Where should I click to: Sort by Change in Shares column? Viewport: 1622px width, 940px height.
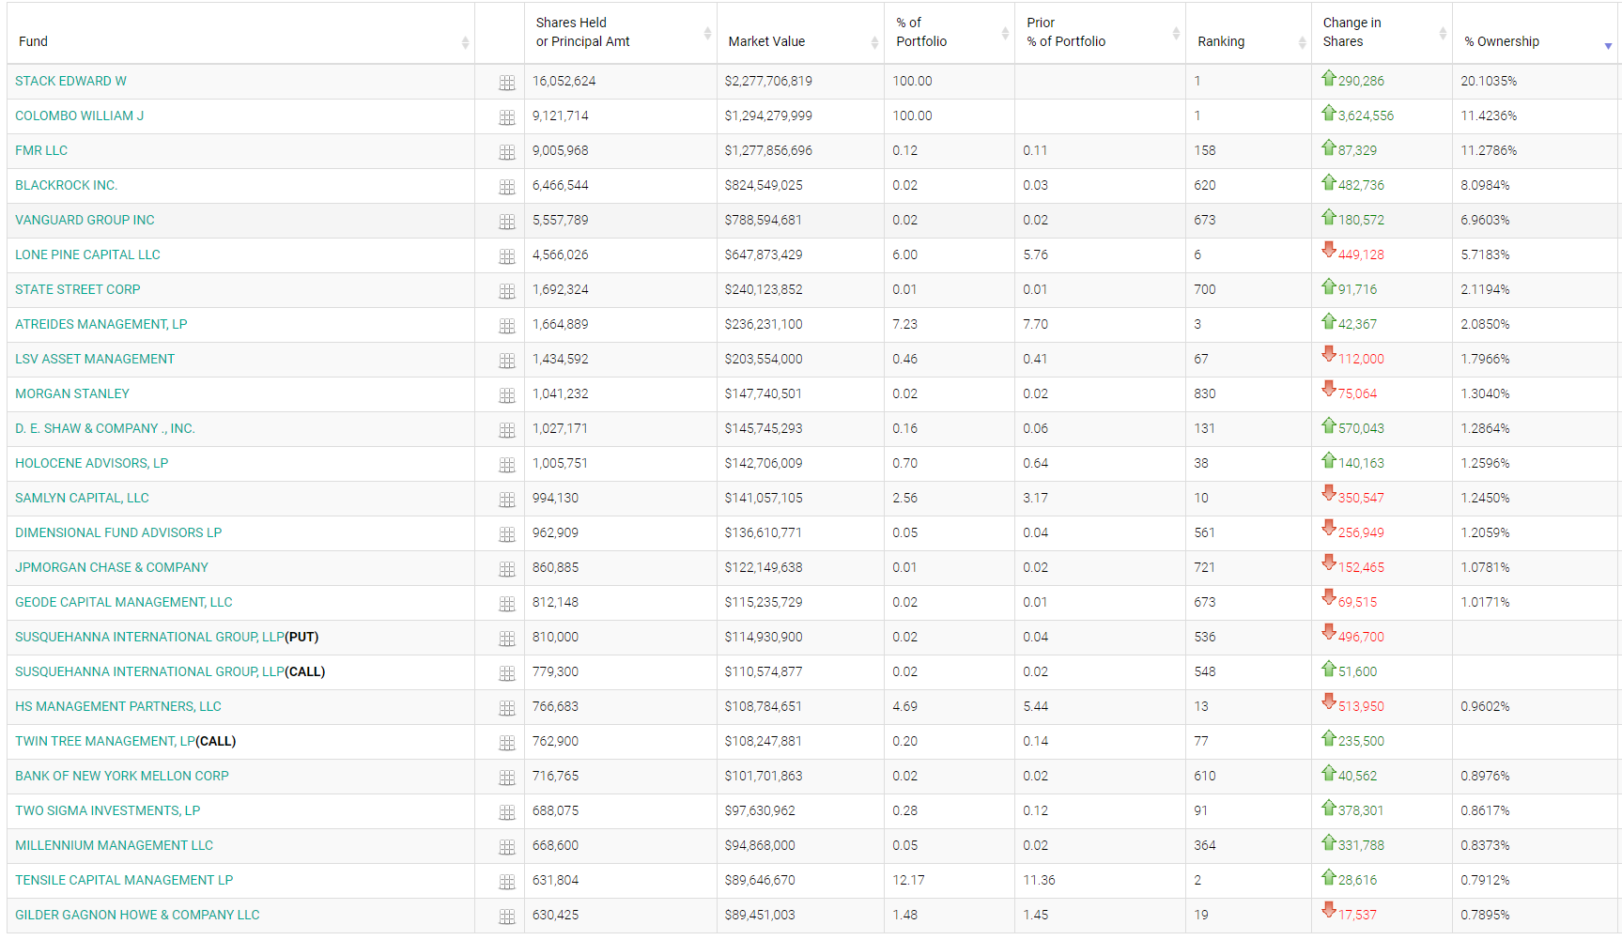1382,34
